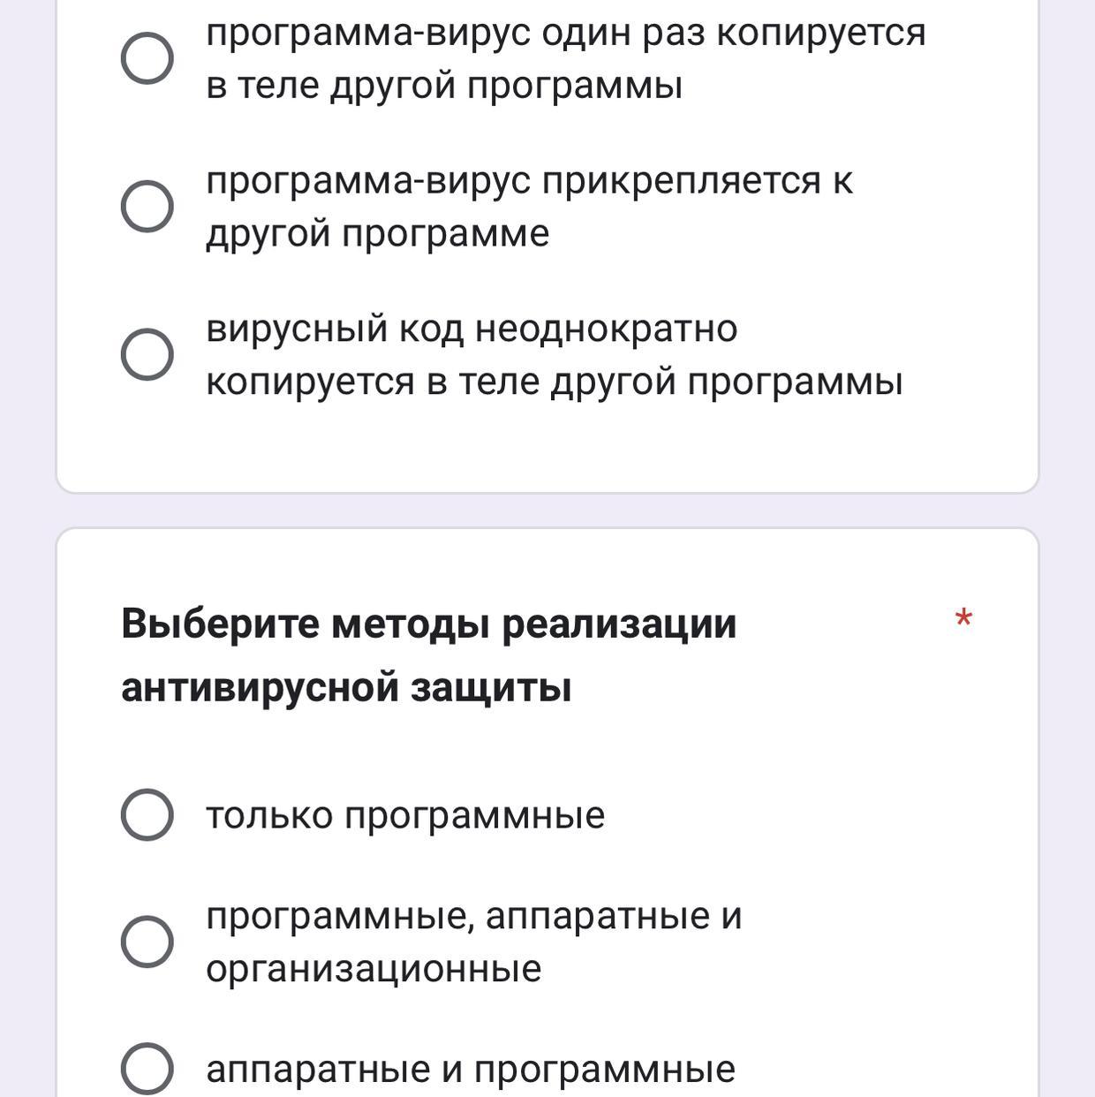Choose radio "программные, аппаратные и организационные"

(x=147, y=942)
